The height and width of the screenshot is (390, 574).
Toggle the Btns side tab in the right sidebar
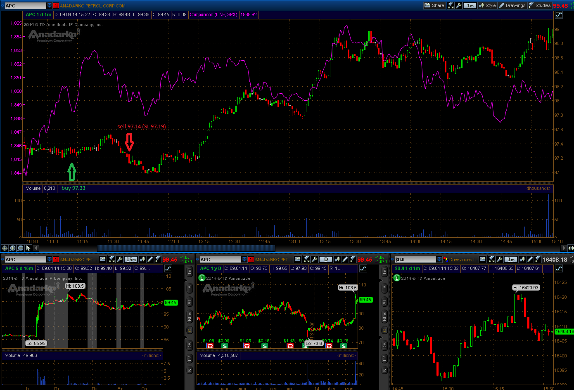(x=384, y=317)
